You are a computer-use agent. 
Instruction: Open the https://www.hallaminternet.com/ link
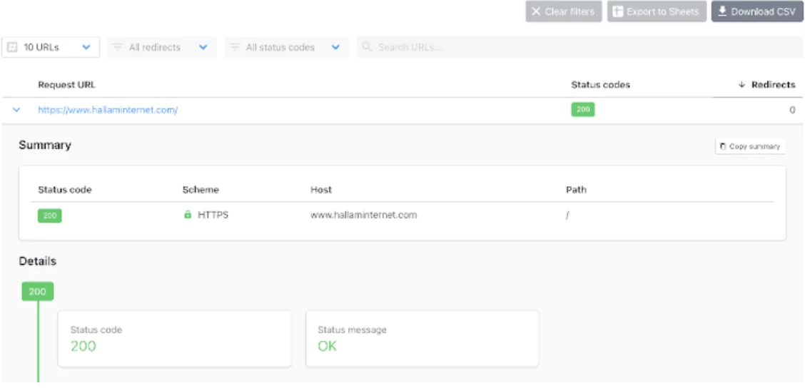click(108, 111)
